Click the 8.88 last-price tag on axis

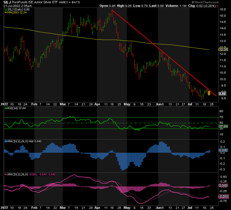pos(222,94)
